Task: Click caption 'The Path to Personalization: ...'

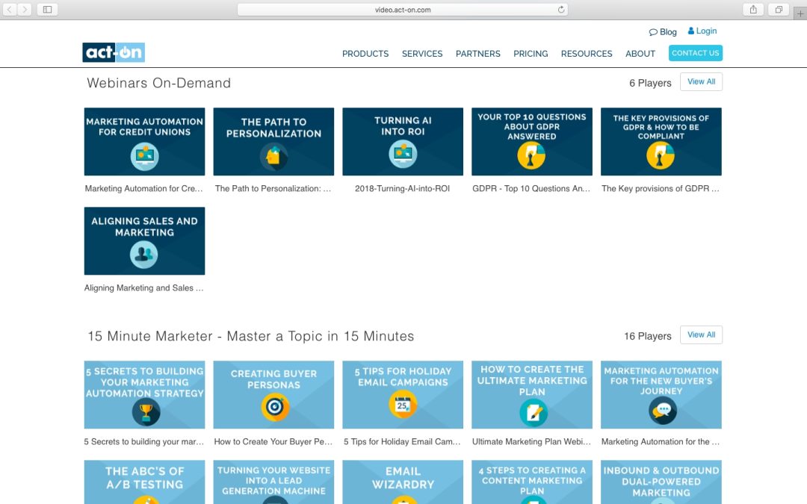Action: 273,189
